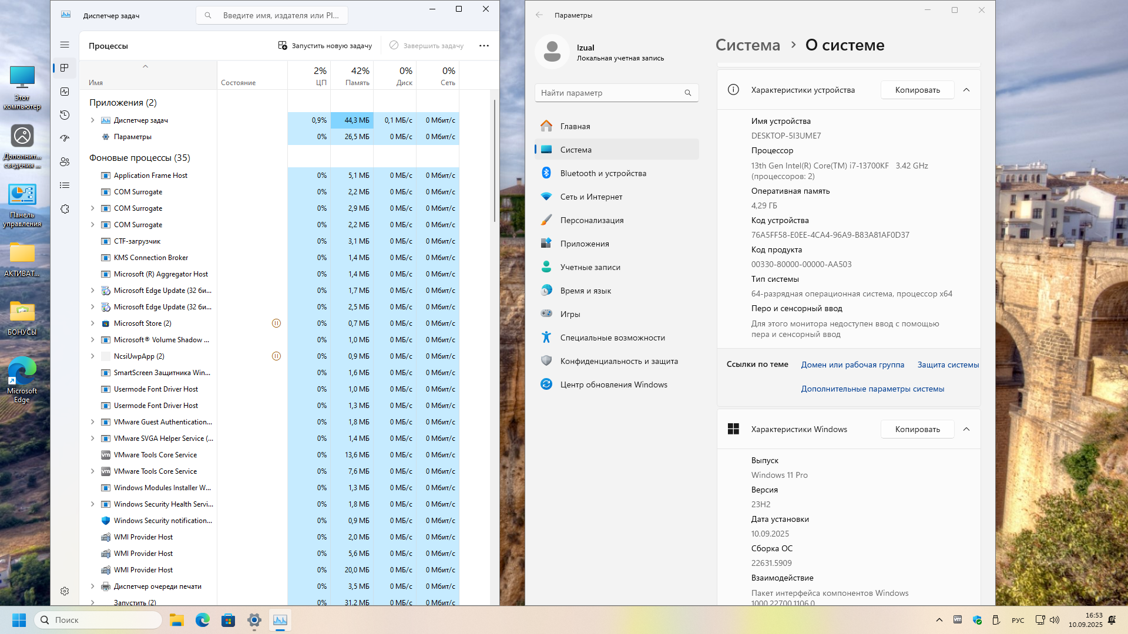Open Bluetooth и устройства settings
Screen dimensions: 1128x634
coord(616,173)
